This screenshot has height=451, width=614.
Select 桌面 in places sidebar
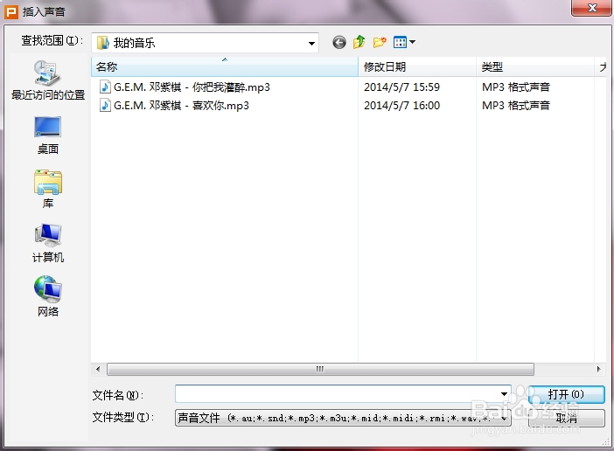tap(48, 135)
